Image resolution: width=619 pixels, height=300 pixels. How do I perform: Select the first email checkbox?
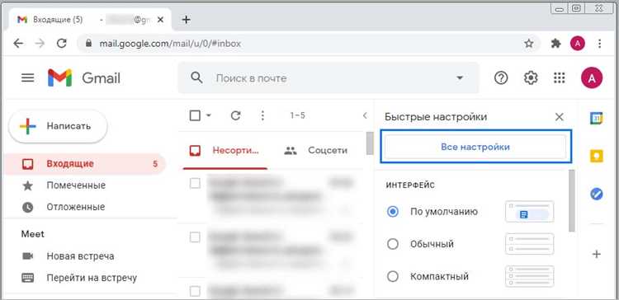[195, 183]
